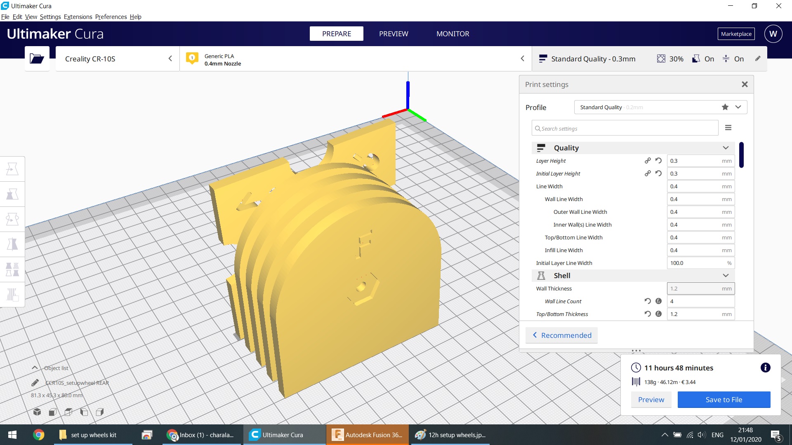Expand Generic PLA material selector
Screen dimensions: 792x445
coord(356,59)
